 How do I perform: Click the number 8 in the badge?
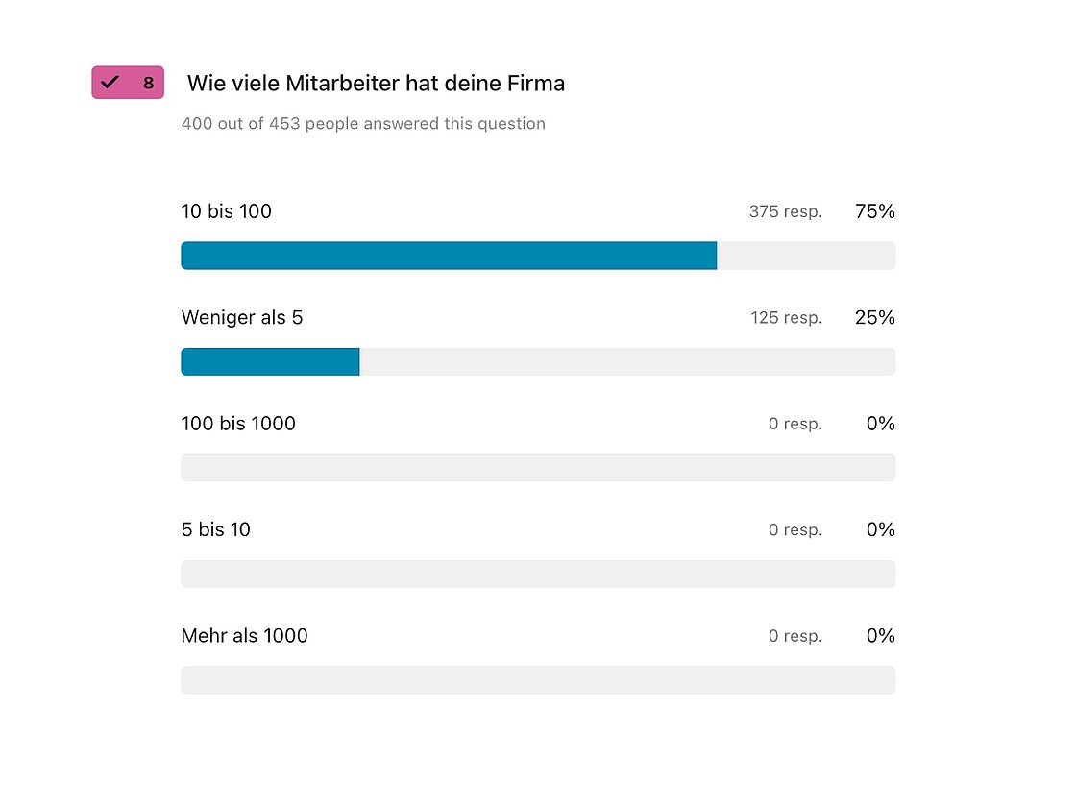[x=148, y=83]
